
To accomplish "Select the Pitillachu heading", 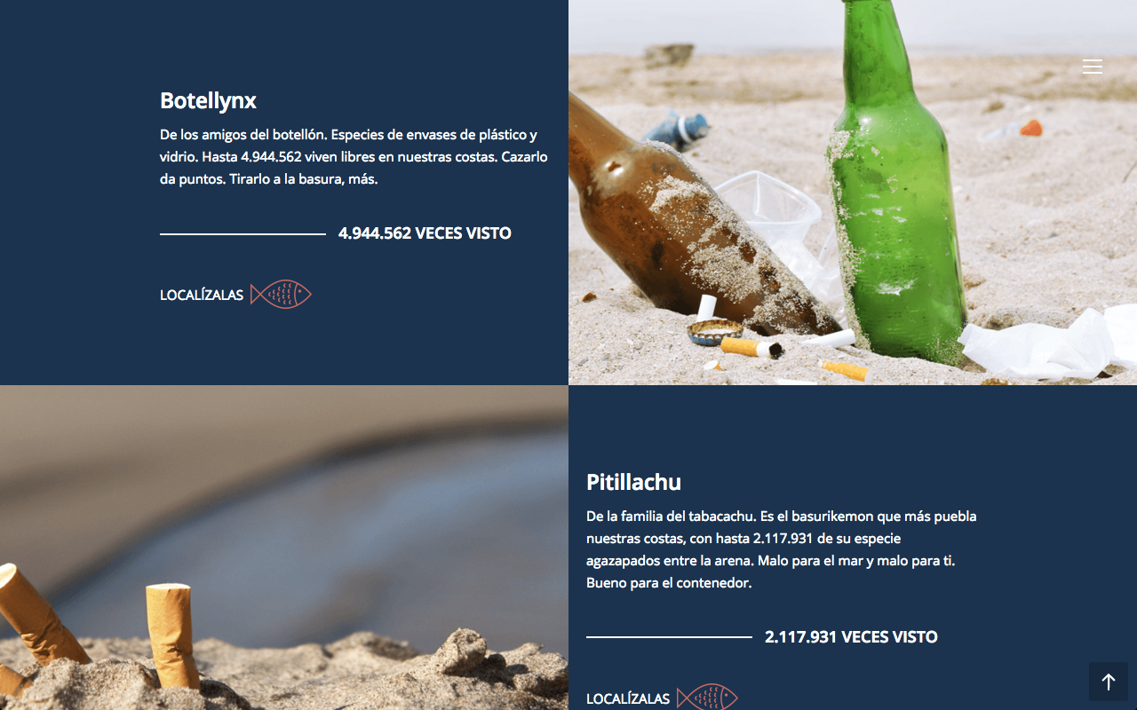I will [x=634, y=483].
